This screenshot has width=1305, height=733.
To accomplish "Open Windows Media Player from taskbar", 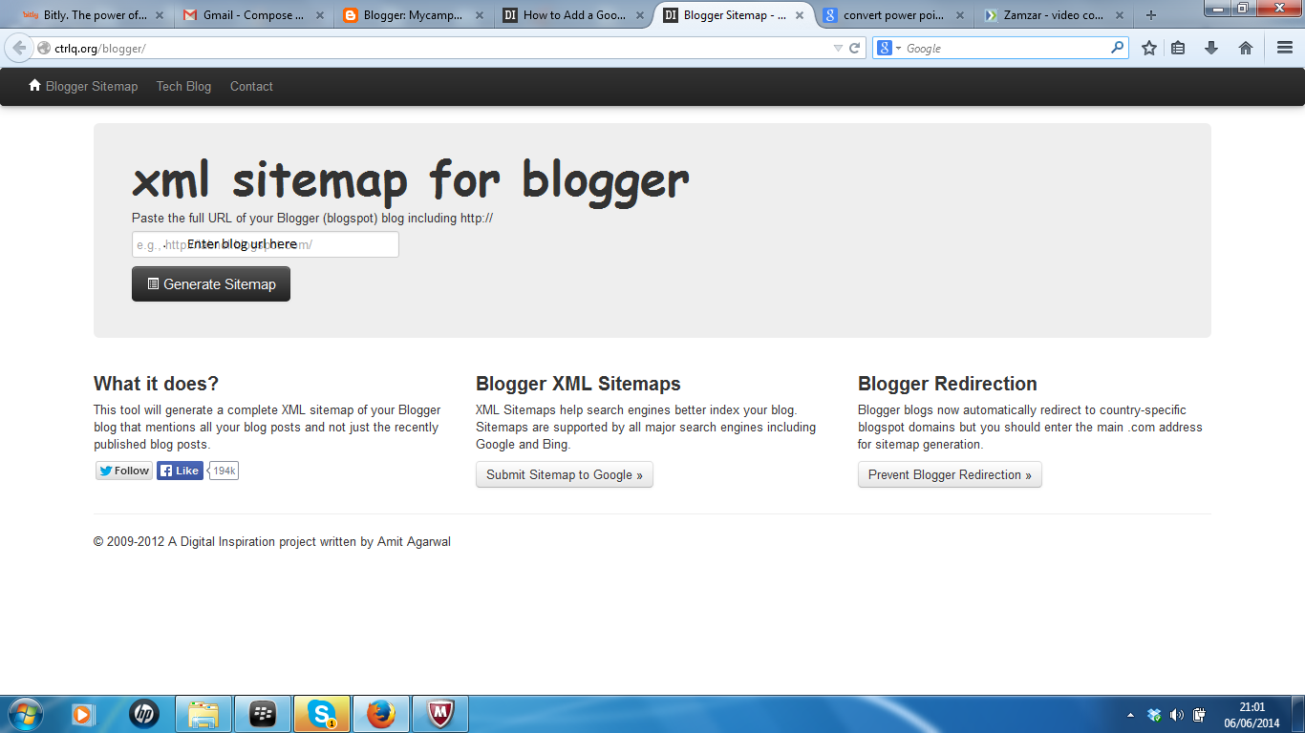I will tap(83, 714).
